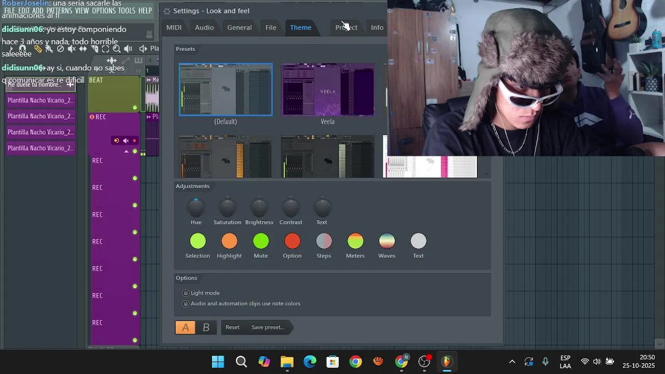This screenshot has height=374, width=665.
Task: Click the Contrast knob
Action: tap(291, 208)
